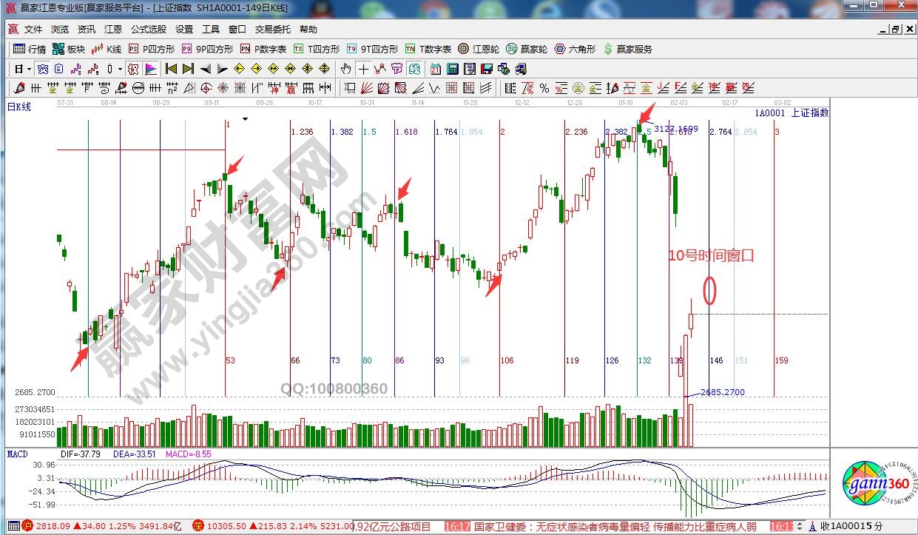Toggle the colored flag chart button
The height and width of the screenshot is (535, 918).
coord(151,70)
